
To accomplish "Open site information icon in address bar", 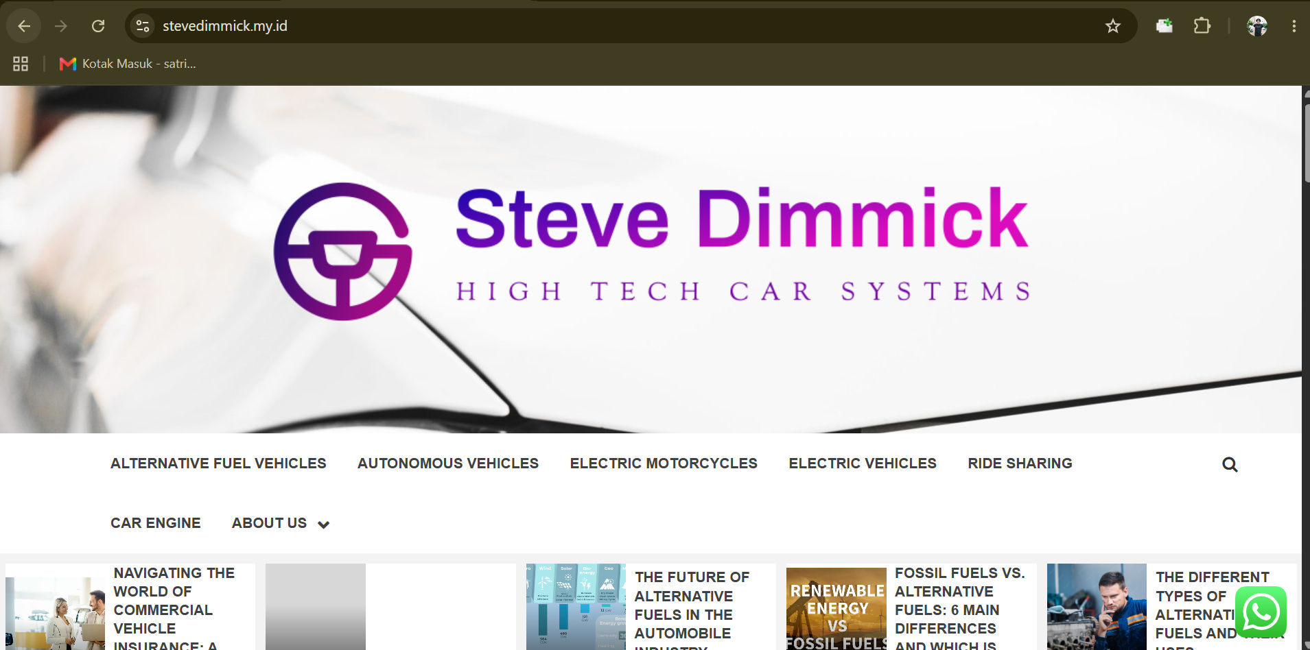I will pyautogui.click(x=143, y=26).
